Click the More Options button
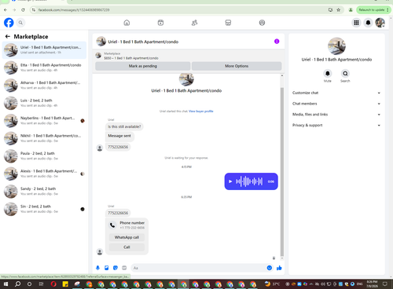Screen dimensions: 393x289 point(237,66)
